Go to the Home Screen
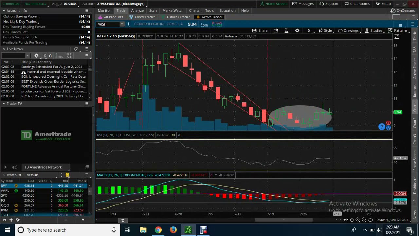 coord(273,4)
